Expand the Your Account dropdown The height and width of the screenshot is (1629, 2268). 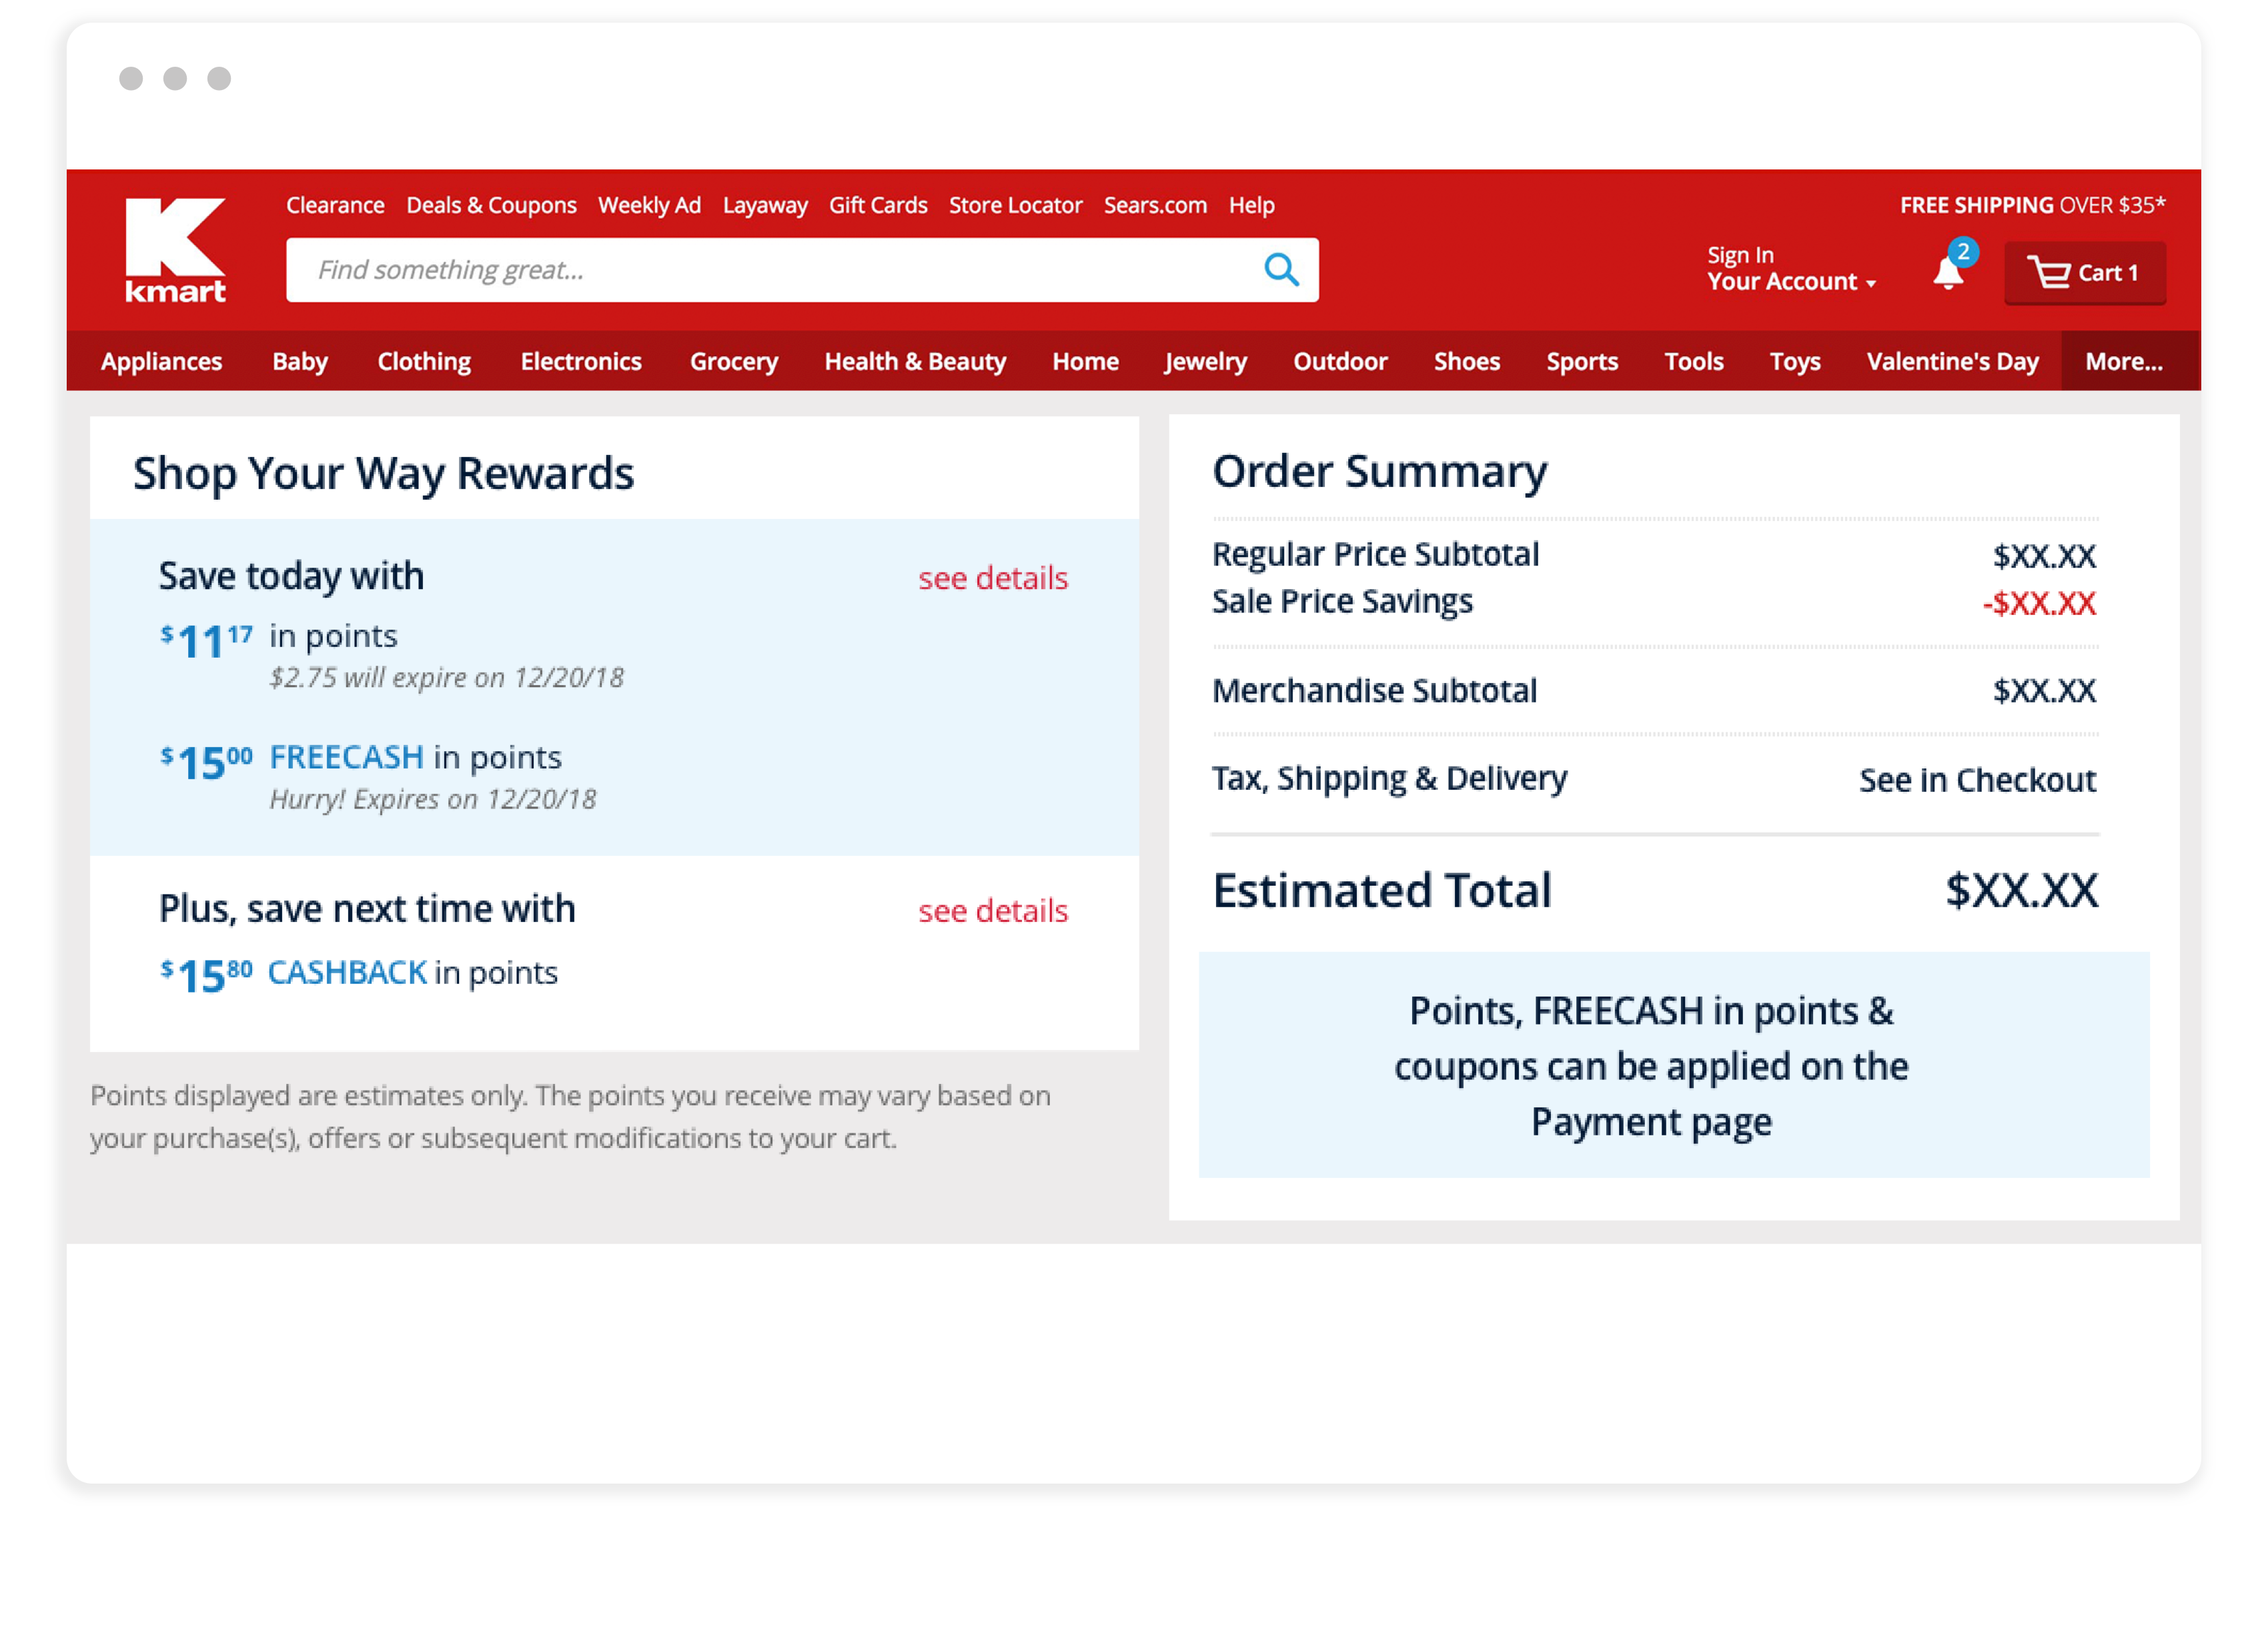pyautogui.click(x=1790, y=282)
